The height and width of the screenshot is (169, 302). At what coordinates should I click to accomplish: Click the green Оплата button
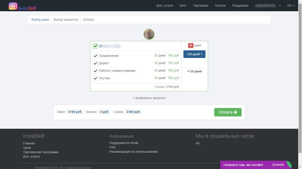point(228,112)
